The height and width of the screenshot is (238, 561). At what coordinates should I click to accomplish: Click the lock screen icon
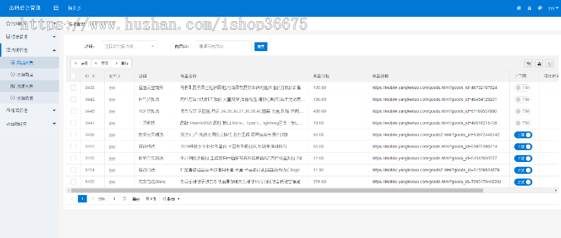point(529,8)
